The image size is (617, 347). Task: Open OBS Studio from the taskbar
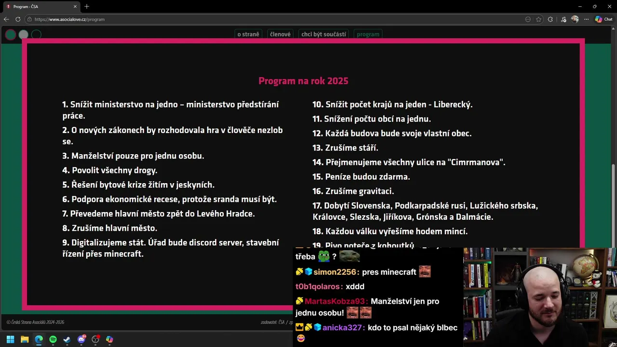tap(95, 339)
